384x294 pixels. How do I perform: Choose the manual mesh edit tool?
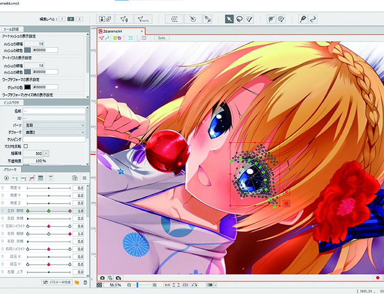tap(124, 19)
